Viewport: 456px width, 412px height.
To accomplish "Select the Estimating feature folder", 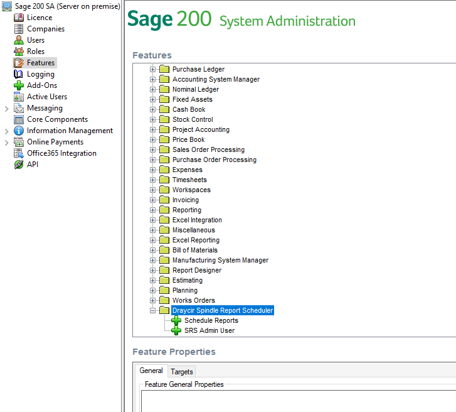I will tap(188, 280).
